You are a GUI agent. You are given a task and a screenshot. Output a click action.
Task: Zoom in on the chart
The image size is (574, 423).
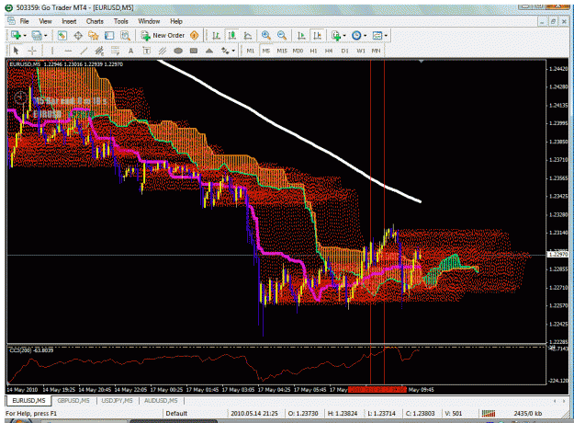point(266,35)
